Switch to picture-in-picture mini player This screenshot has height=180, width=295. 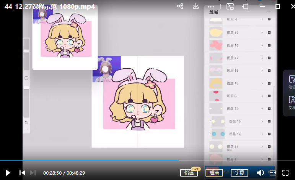click(230, 6)
